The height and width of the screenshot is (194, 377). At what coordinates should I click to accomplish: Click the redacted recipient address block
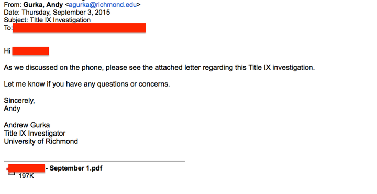pos(79,28)
